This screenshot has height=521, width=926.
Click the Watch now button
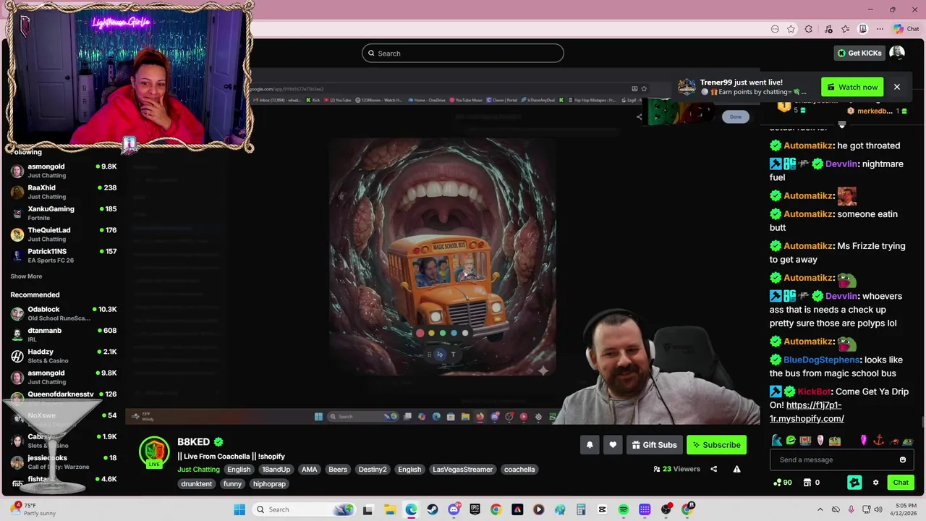tap(852, 87)
